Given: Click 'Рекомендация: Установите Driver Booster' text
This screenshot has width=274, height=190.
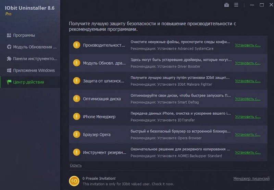Looking at the screenshot, I should point(165,66).
